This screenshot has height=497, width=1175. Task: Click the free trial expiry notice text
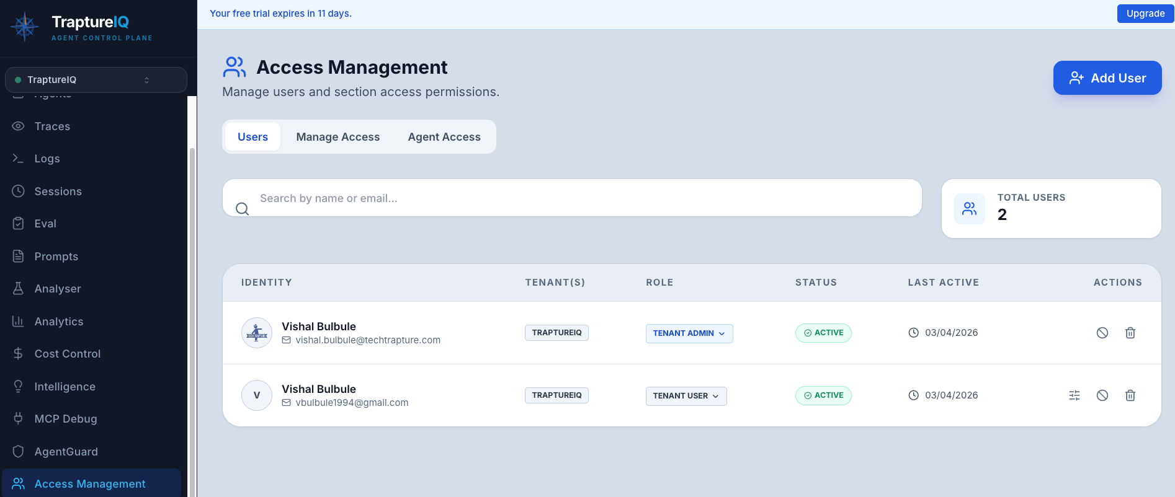tap(280, 14)
